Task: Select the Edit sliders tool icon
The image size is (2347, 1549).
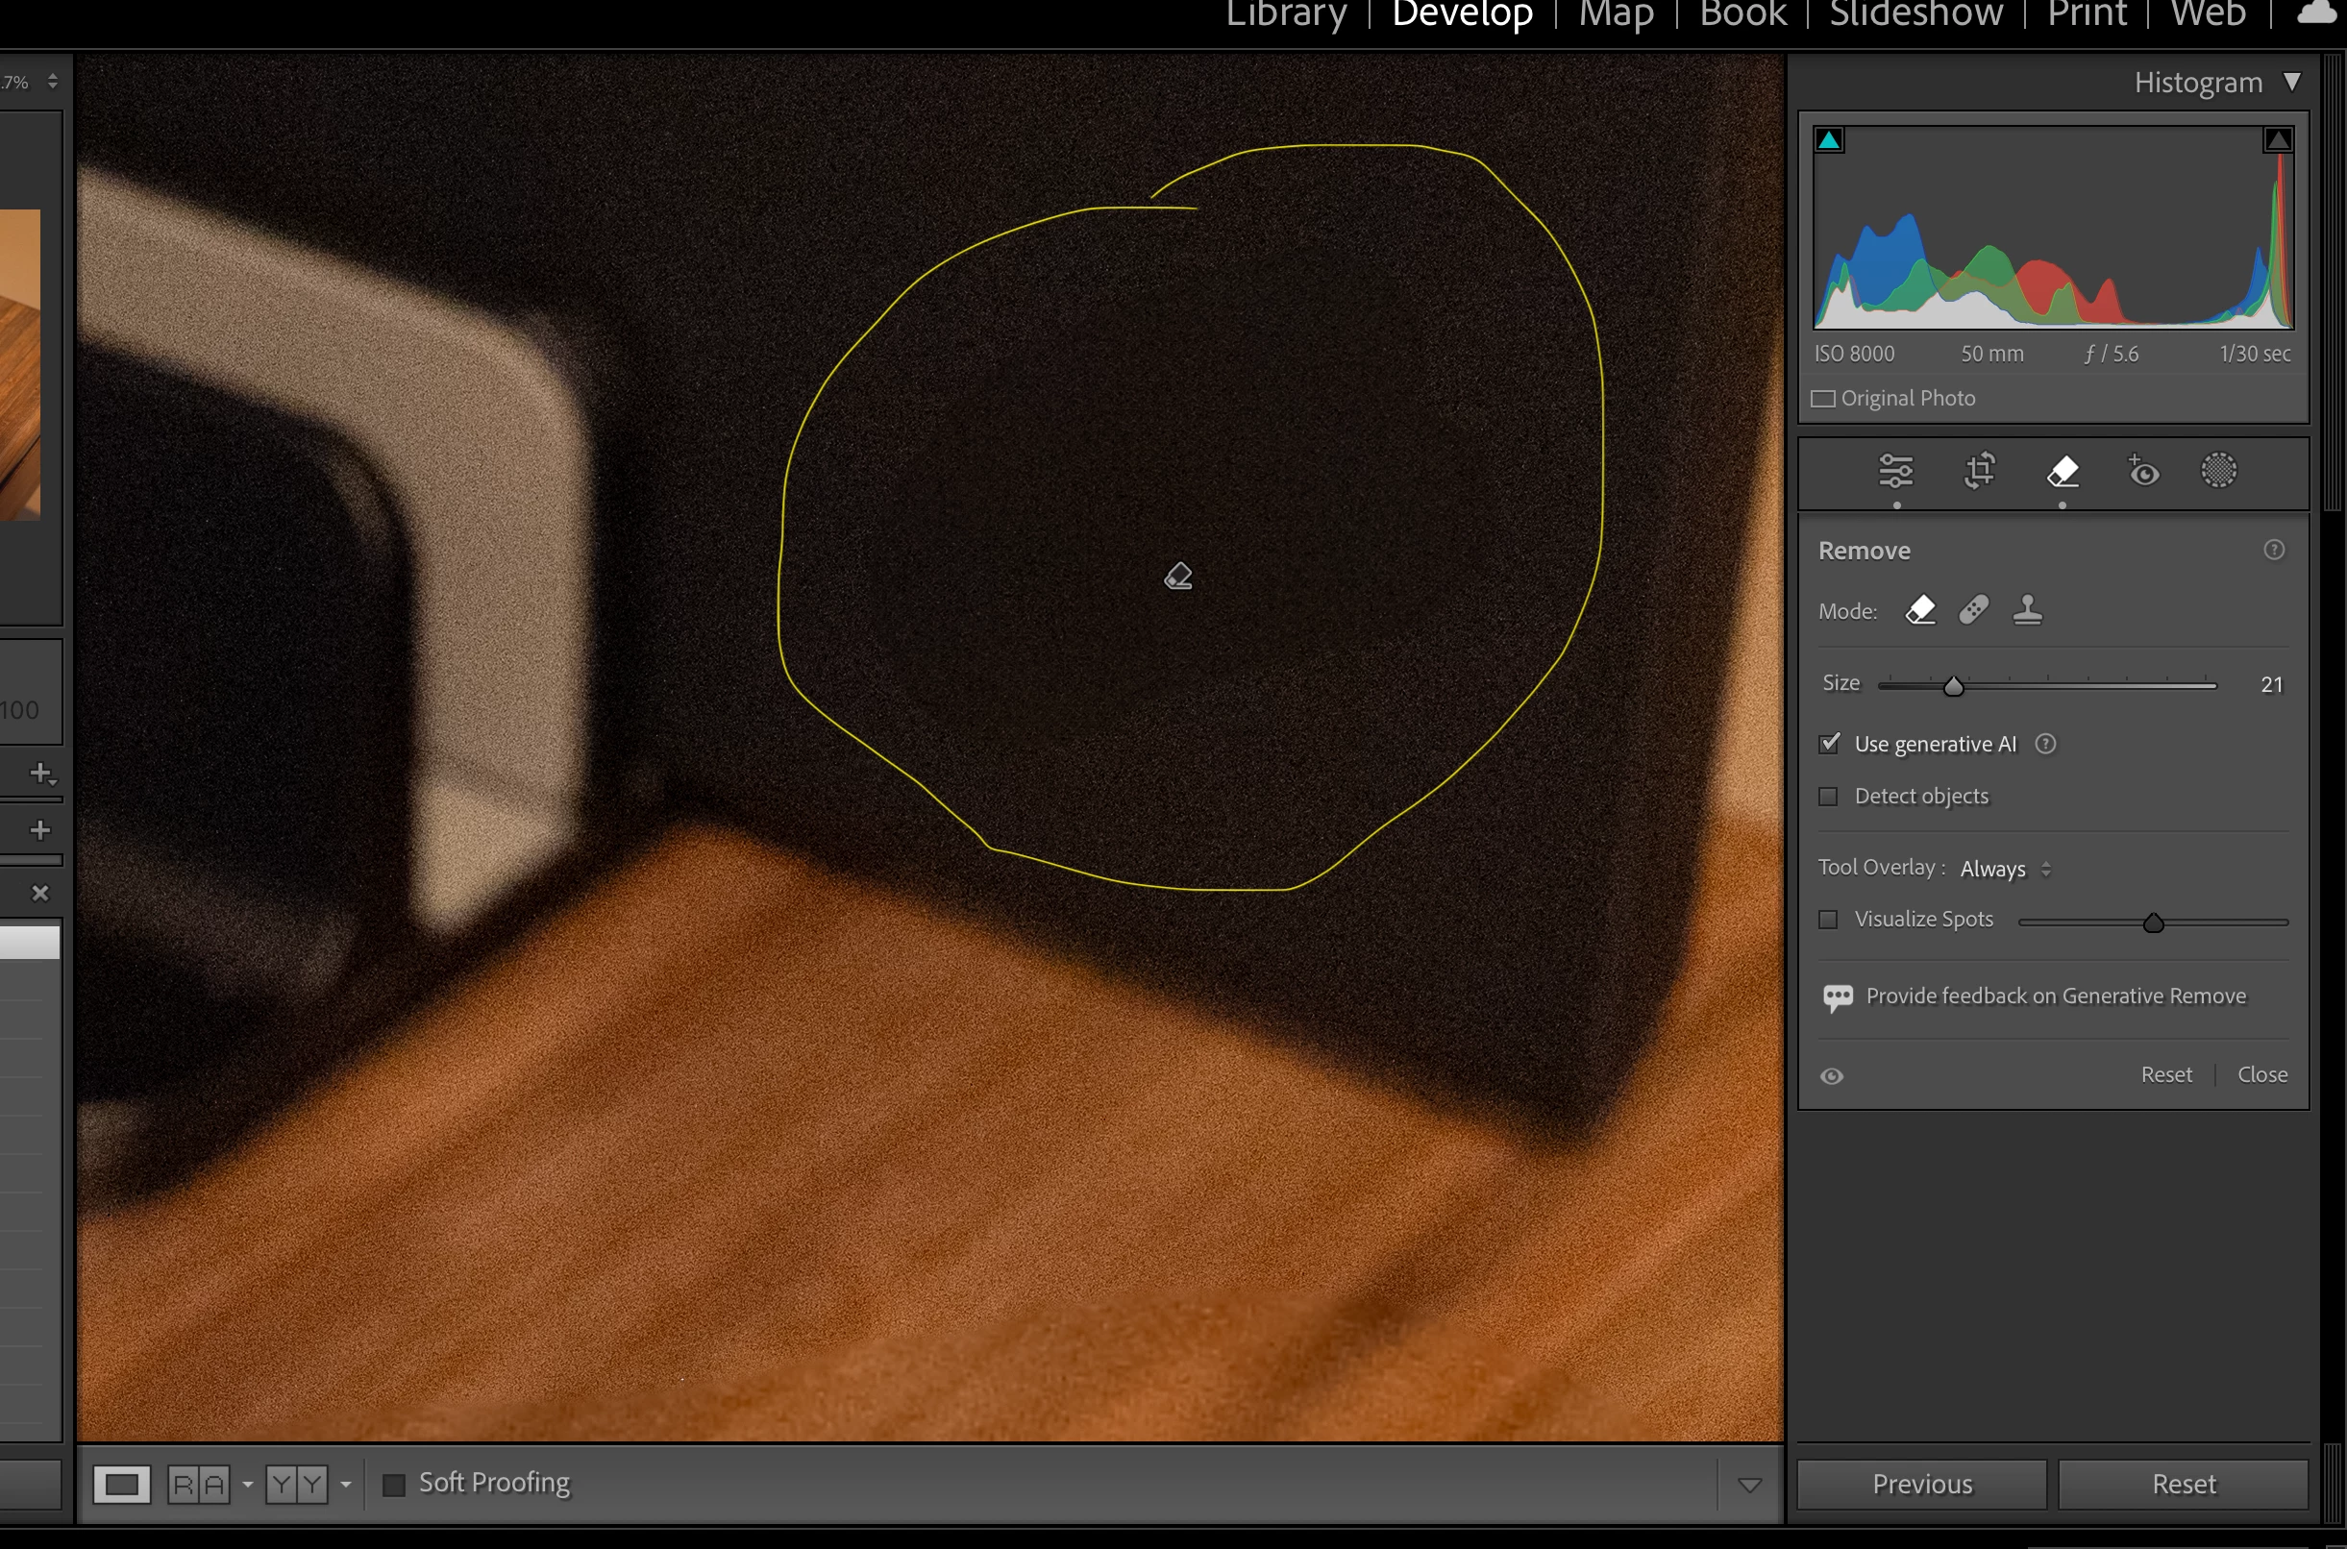Action: pos(1895,471)
